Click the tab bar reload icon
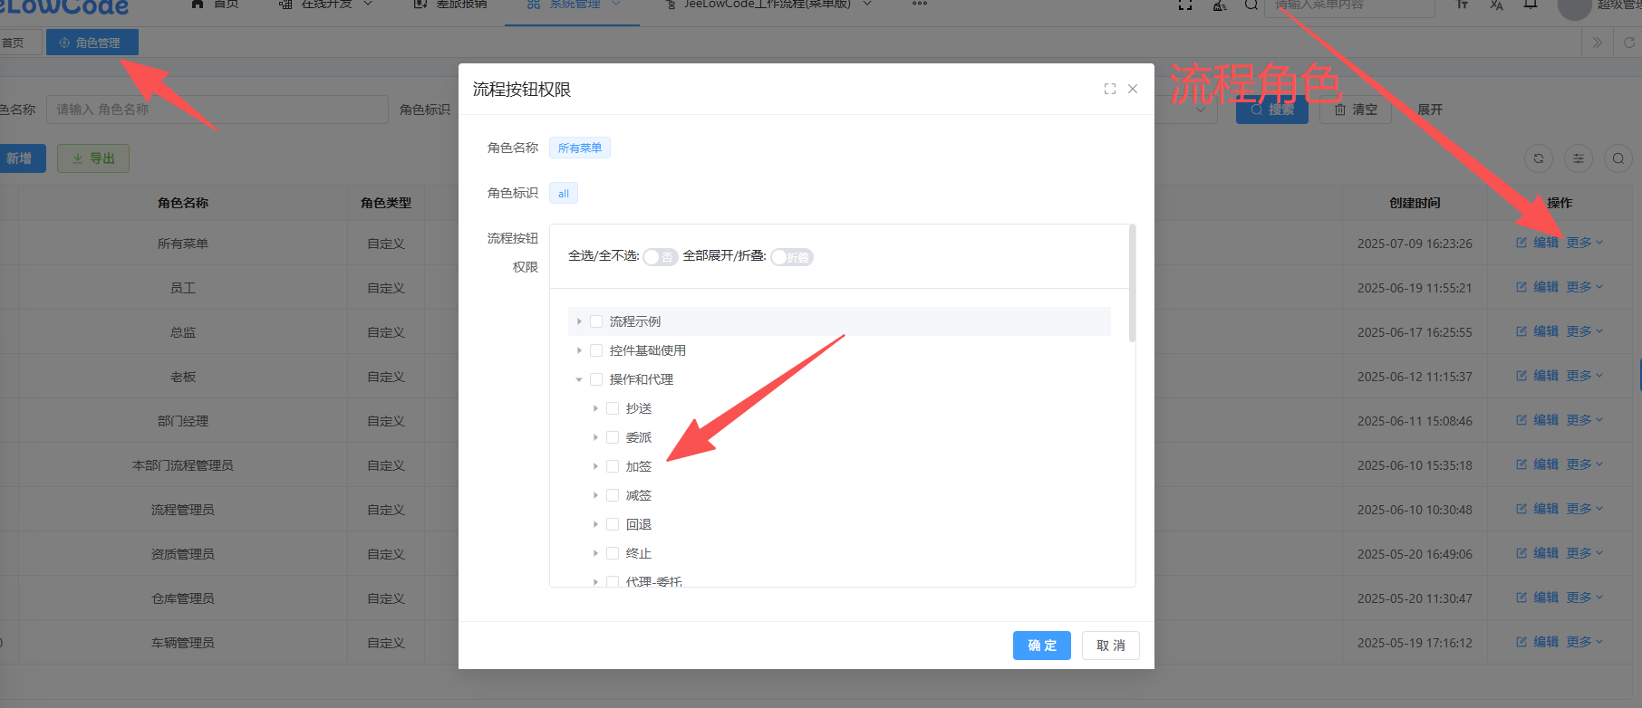The height and width of the screenshot is (708, 1642). (x=1628, y=43)
